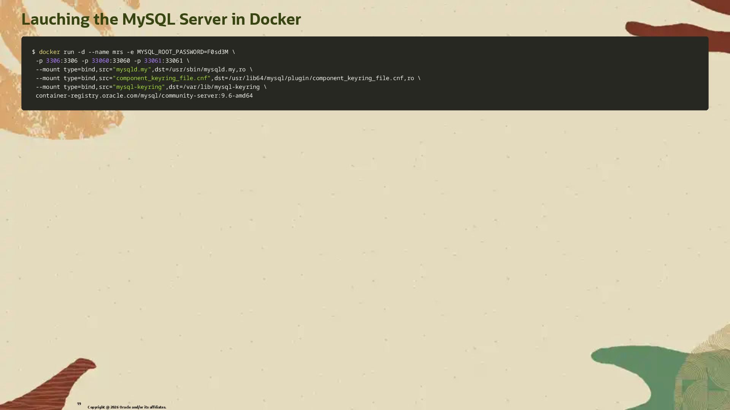Click the purple 3306 port number
The image size is (730, 410).
(53, 61)
